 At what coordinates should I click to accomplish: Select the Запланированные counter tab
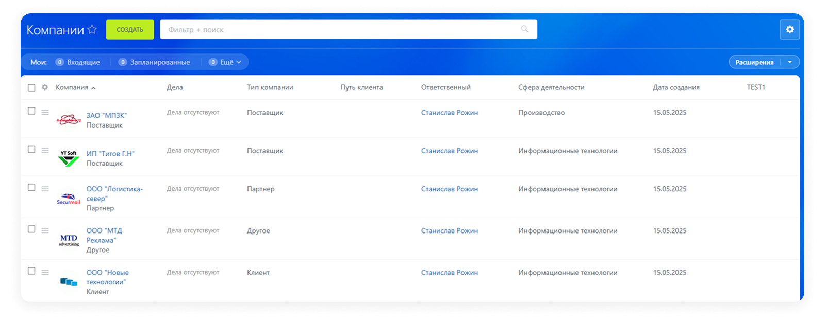click(154, 62)
